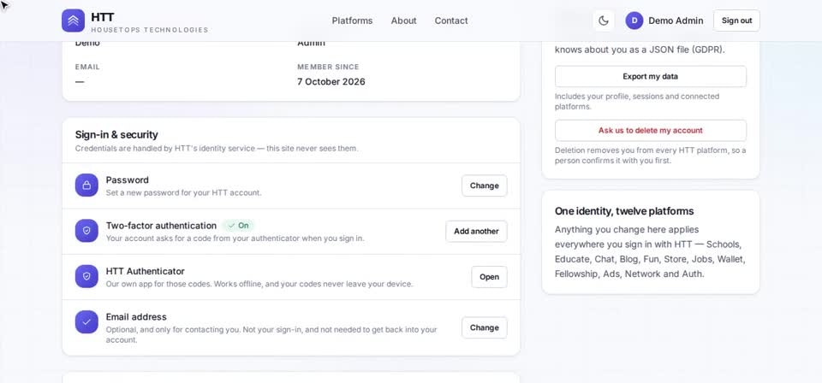Add another two-factor authenticator
The height and width of the screenshot is (383, 822).
click(x=477, y=231)
